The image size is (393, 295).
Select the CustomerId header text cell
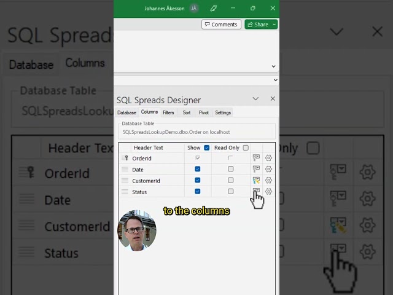pos(157,181)
